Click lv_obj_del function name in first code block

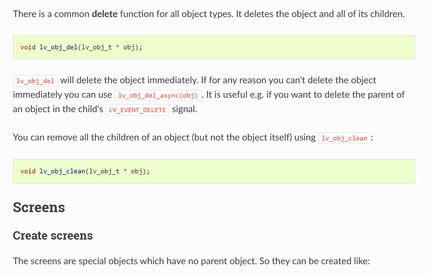point(58,47)
